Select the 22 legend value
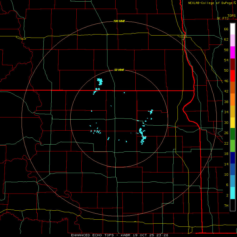The image size is (237, 237). click(x=226, y=144)
